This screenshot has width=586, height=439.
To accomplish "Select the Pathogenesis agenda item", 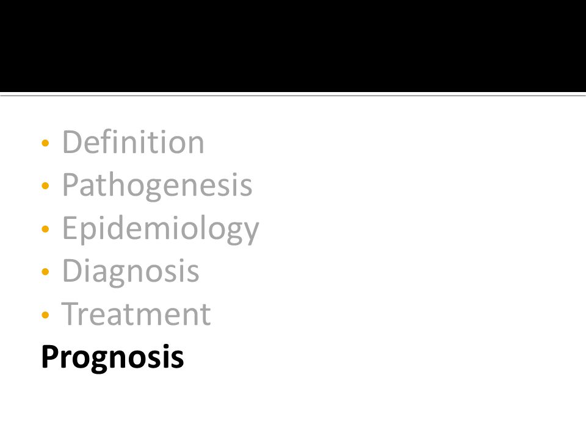I will pyautogui.click(x=157, y=187).
